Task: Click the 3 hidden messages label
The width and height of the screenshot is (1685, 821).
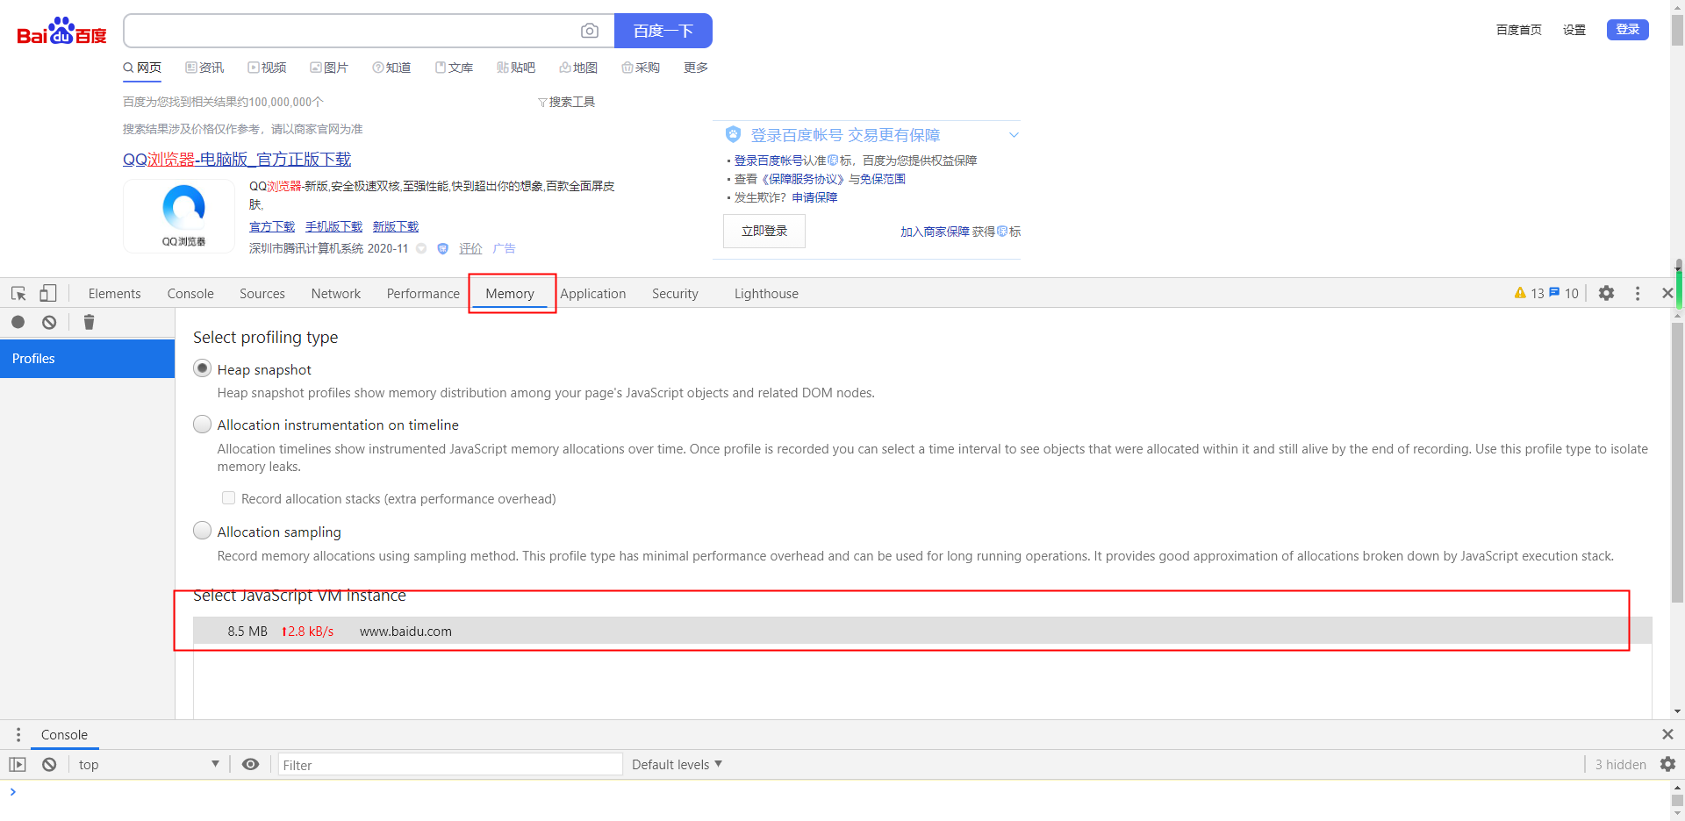Action: 1620,764
